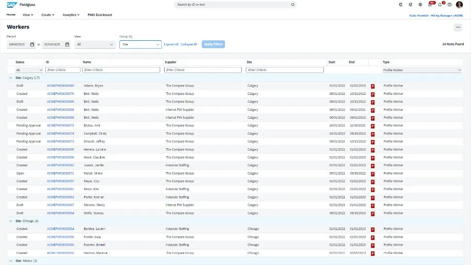Open the Analytics menu
This screenshot has height=265, width=471.
pyautogui.click(x=71, y=15)
